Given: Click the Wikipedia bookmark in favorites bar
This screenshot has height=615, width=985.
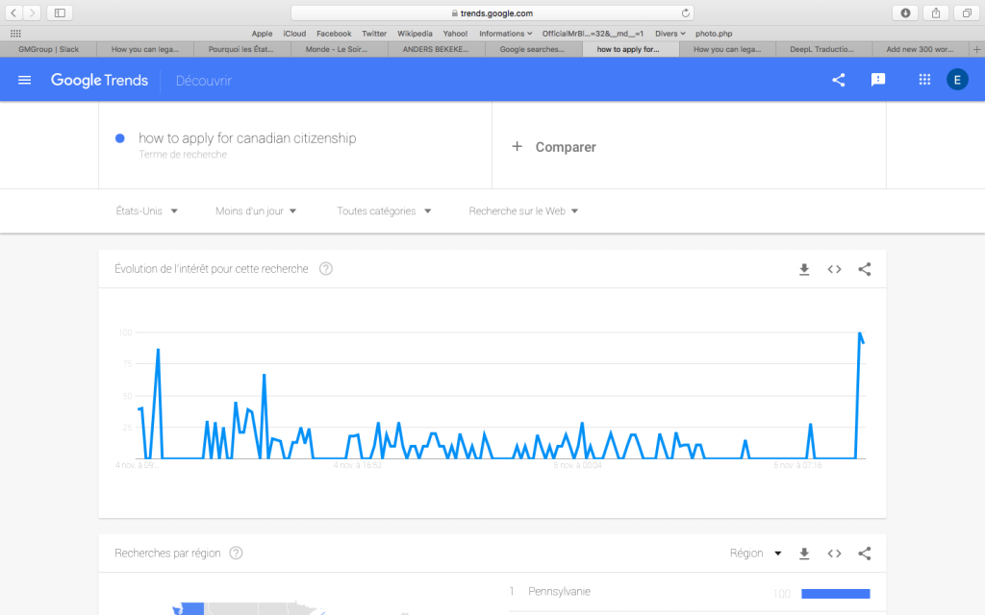Looking at the screenshot, I should 415,34.
